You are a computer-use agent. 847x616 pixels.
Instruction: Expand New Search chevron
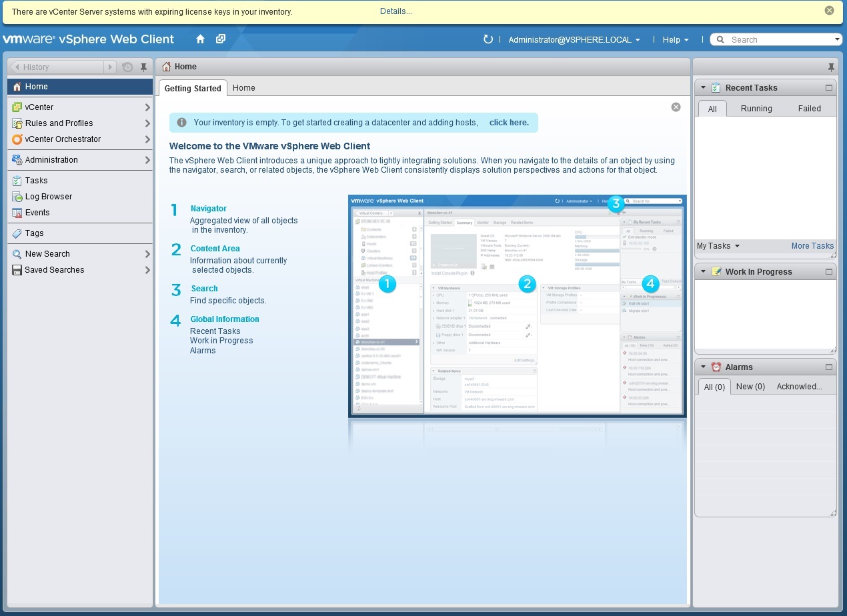[x=147, y=254]
